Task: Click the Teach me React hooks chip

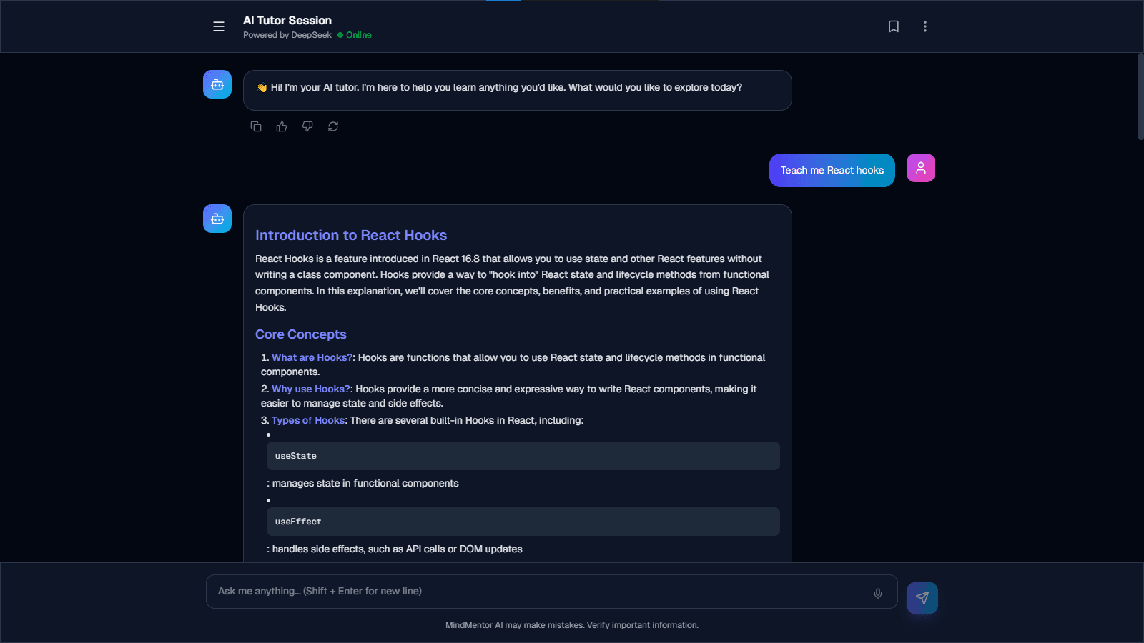Action: pos(832,170)
